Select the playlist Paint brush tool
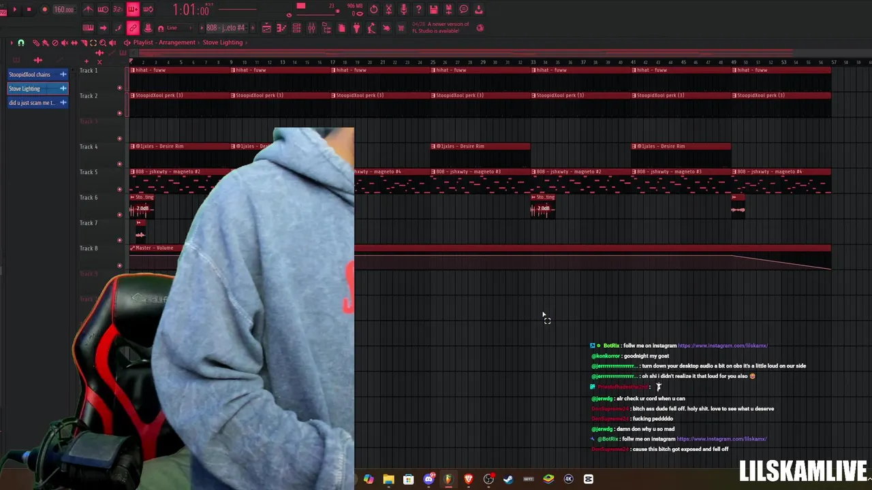Viewport: 872px width, 490px height. click(46, 42)
